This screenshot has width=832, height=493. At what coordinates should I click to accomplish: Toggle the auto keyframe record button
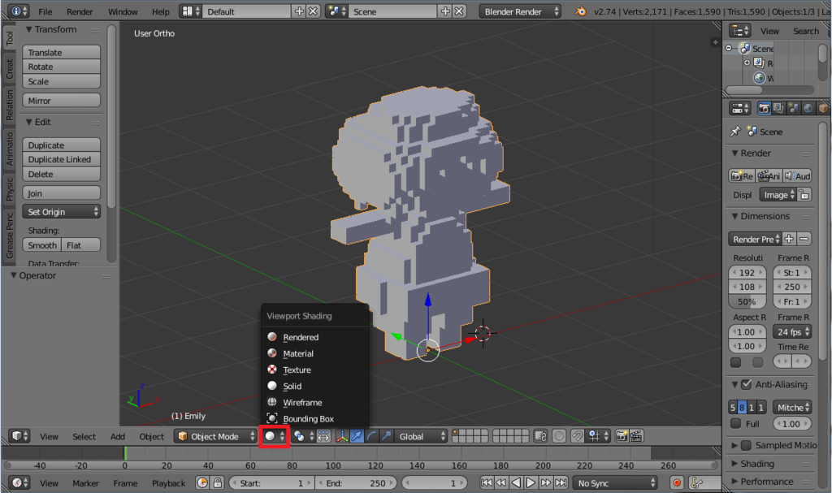(x=677, y=483)
